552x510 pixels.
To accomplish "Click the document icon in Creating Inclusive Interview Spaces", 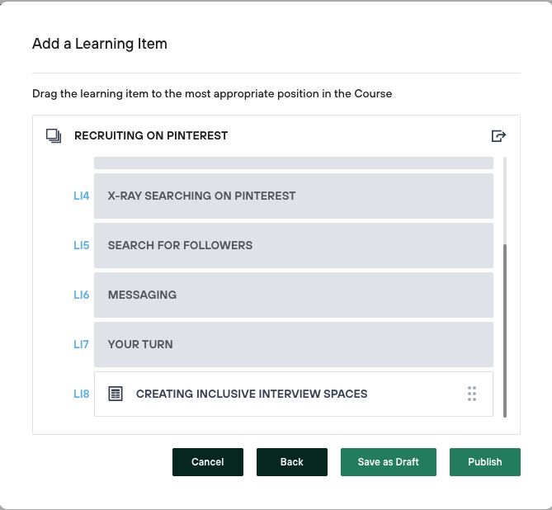I will 116,394.
